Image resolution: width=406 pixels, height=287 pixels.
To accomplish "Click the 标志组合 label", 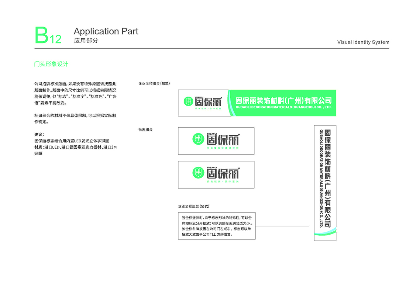I will (145, 129).
